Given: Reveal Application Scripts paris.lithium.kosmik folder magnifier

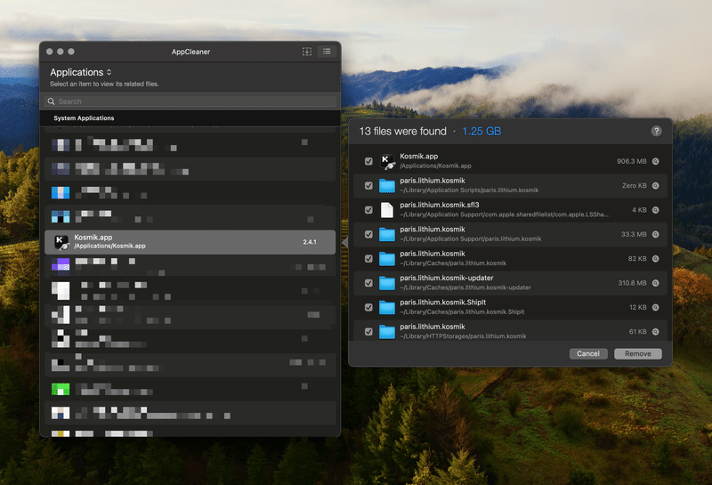Looking at the screenshot, I should click(656, 186).
